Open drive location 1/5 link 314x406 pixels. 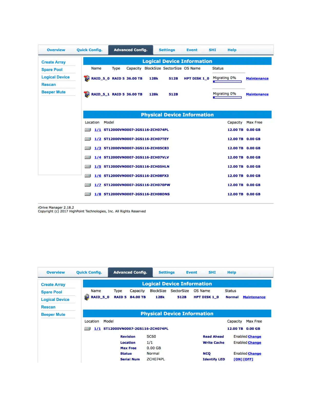pos(98,167)
